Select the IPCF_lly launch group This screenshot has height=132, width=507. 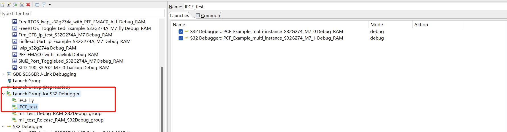[x=26, y=100]
